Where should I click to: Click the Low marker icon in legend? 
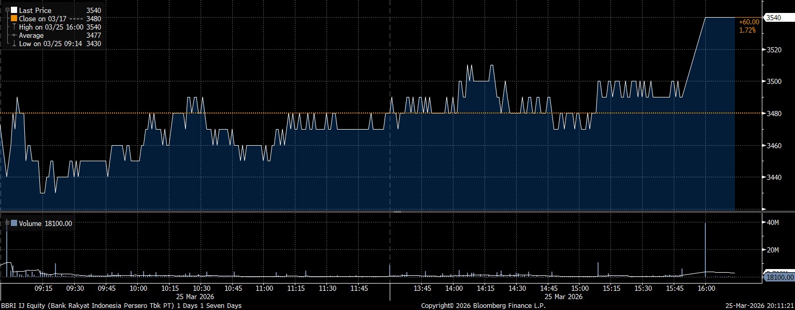tap(14, 44)
